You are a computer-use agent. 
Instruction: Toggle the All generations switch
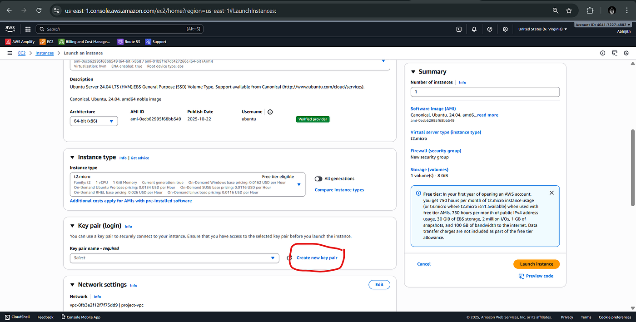click(x=318, y=178)
